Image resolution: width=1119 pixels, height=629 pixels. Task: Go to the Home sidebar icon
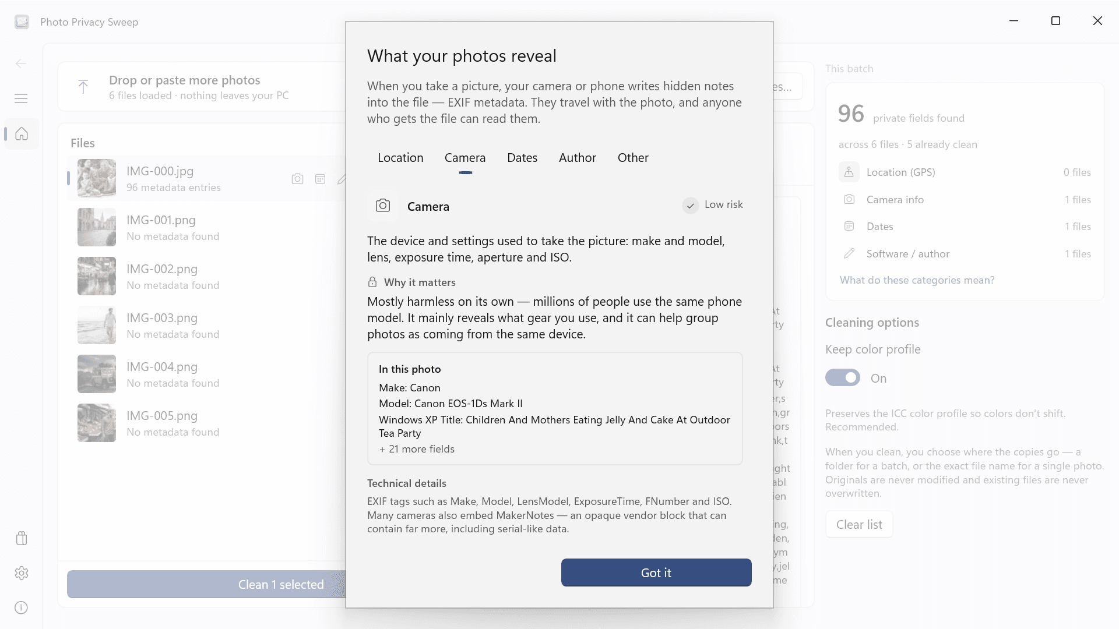[x=22, y=133]
